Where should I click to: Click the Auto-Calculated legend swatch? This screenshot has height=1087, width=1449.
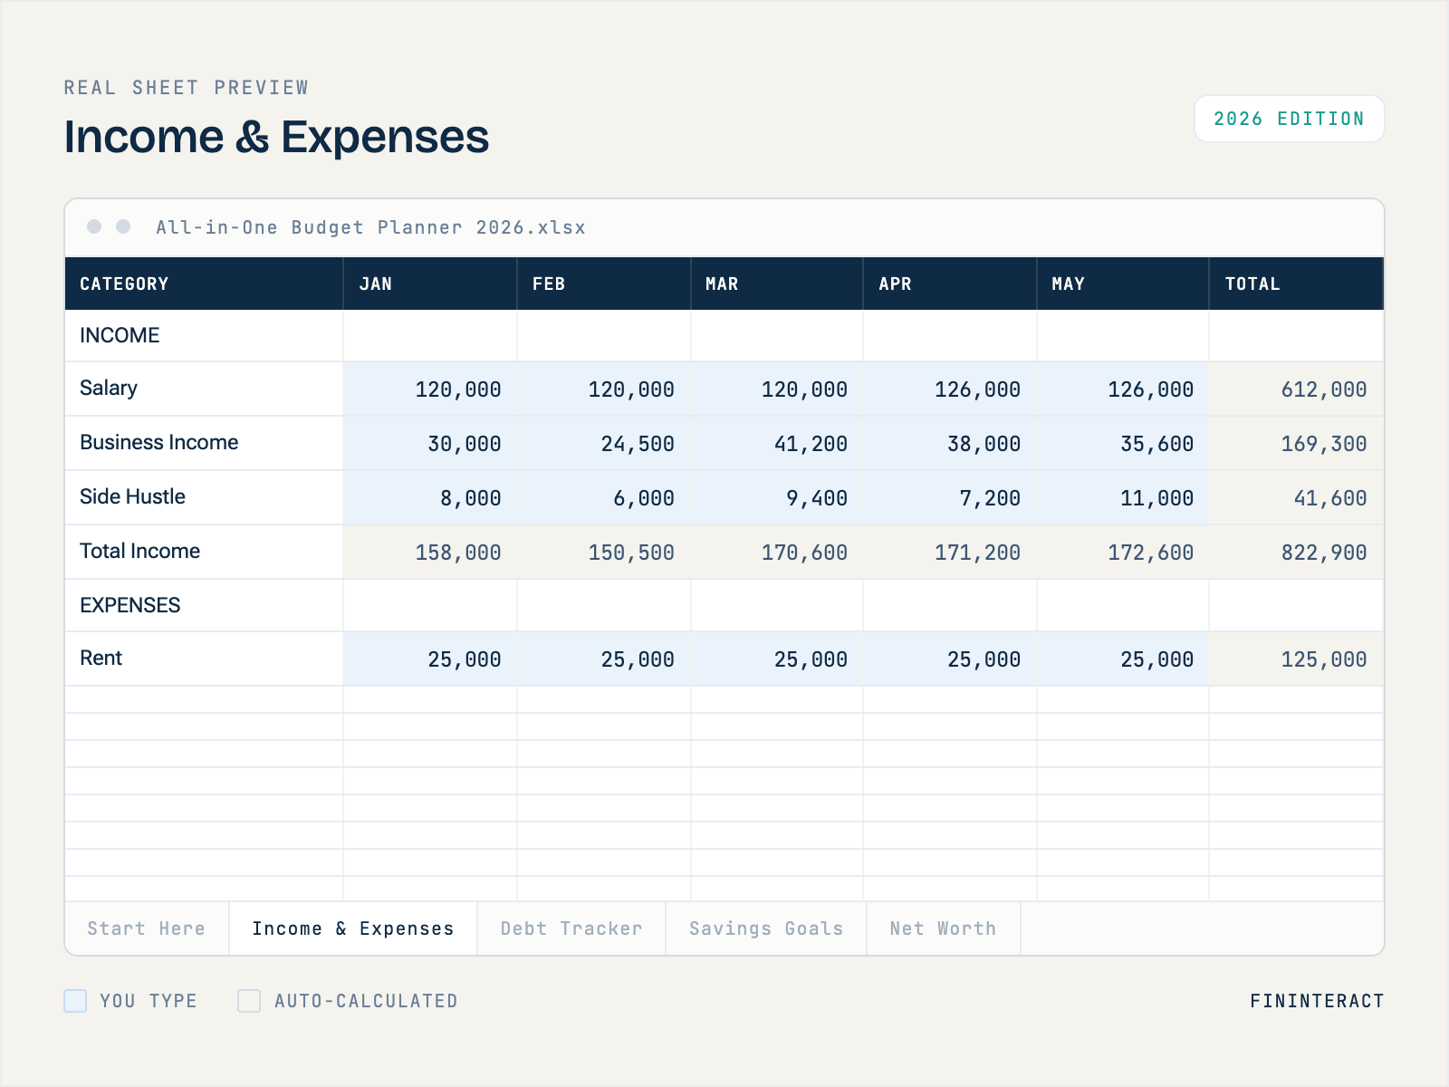click(x=249, y=1001)
